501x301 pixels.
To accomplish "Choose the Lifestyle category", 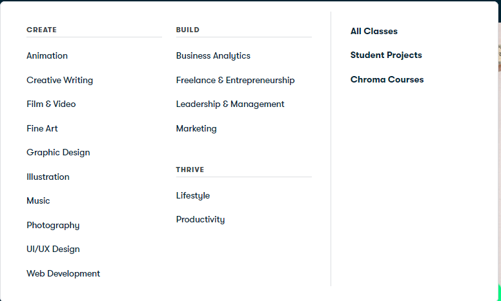I will [x=193, y=196].
